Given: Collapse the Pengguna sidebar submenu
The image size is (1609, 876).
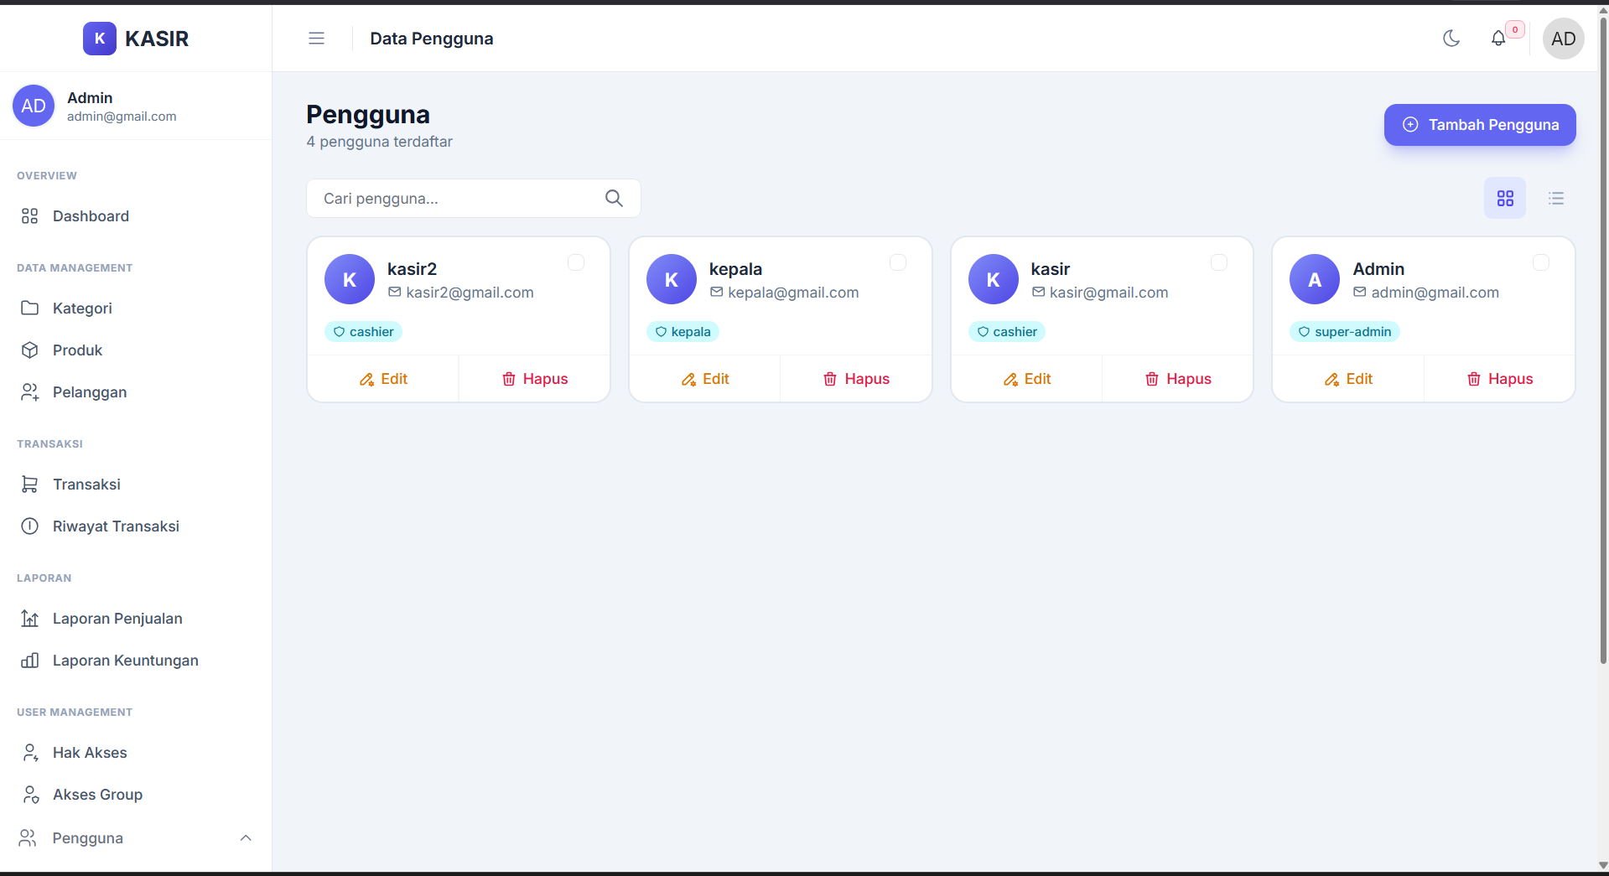Looking at the screenshot, I should tap(246, 838).
